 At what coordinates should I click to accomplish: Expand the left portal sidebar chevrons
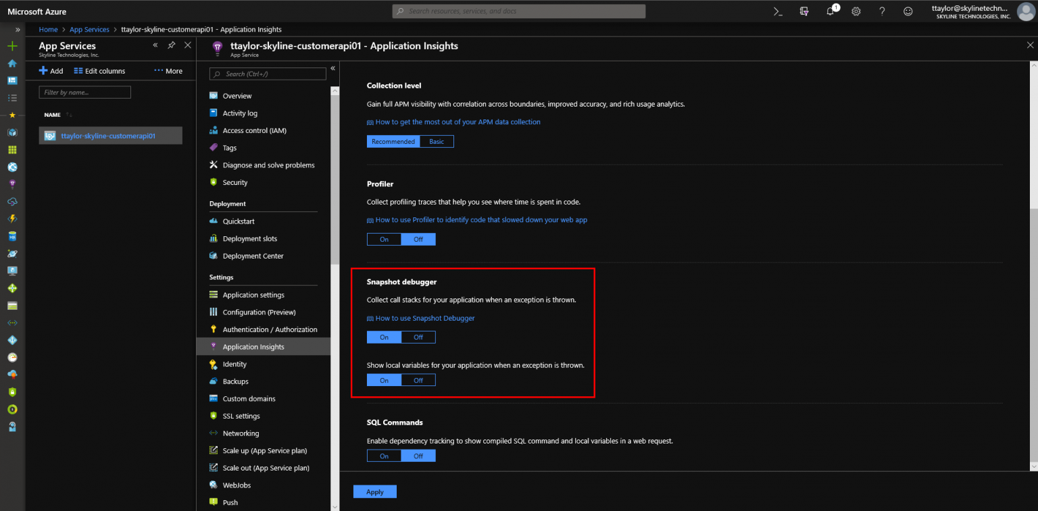tap(18, 30)
